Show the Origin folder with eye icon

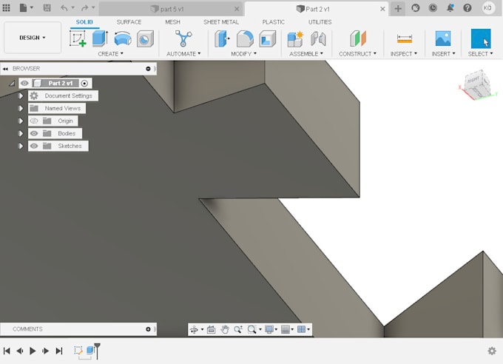tap(34, 121)
